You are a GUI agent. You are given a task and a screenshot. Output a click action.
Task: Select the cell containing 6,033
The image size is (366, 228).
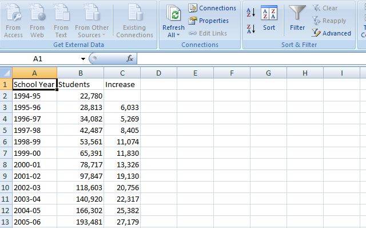point(122,107)
